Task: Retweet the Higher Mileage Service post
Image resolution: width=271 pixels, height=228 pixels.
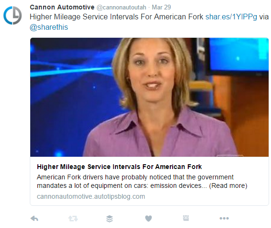Action: pos(73,219)
